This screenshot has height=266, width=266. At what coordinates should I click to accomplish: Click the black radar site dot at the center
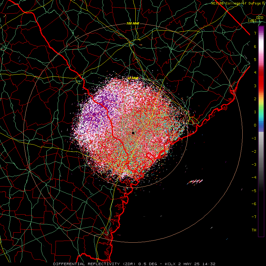(133, 133)
